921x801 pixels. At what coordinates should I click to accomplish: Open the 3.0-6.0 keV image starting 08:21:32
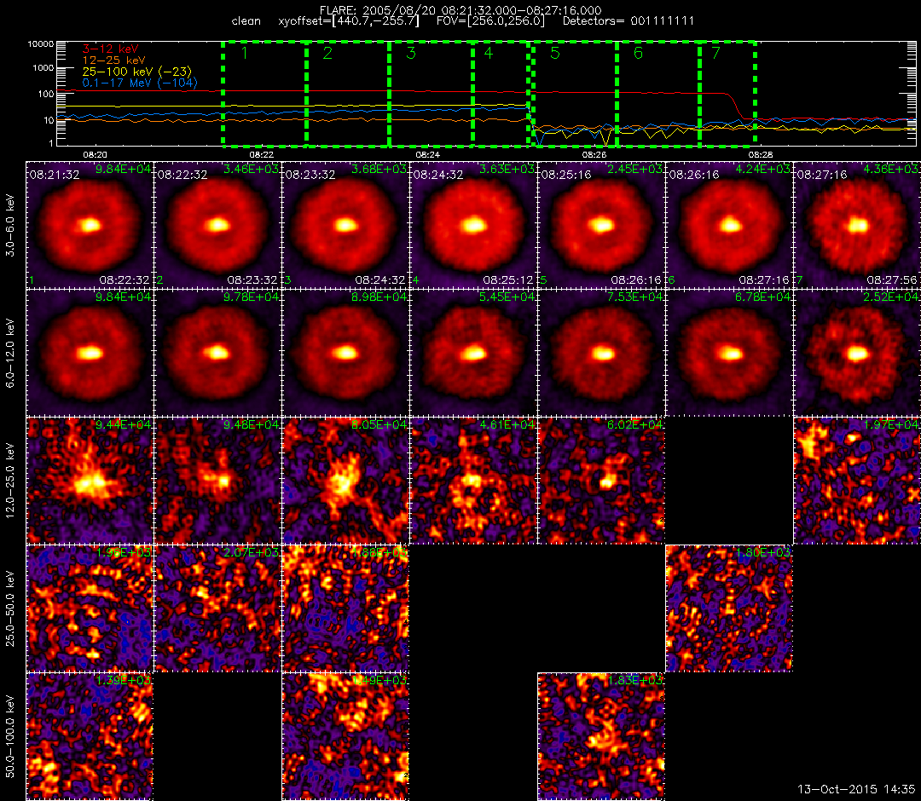(90, 225)
